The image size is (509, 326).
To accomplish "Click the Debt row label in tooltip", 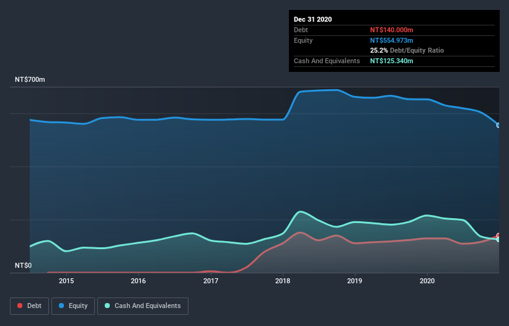I will tap(301, 30).
